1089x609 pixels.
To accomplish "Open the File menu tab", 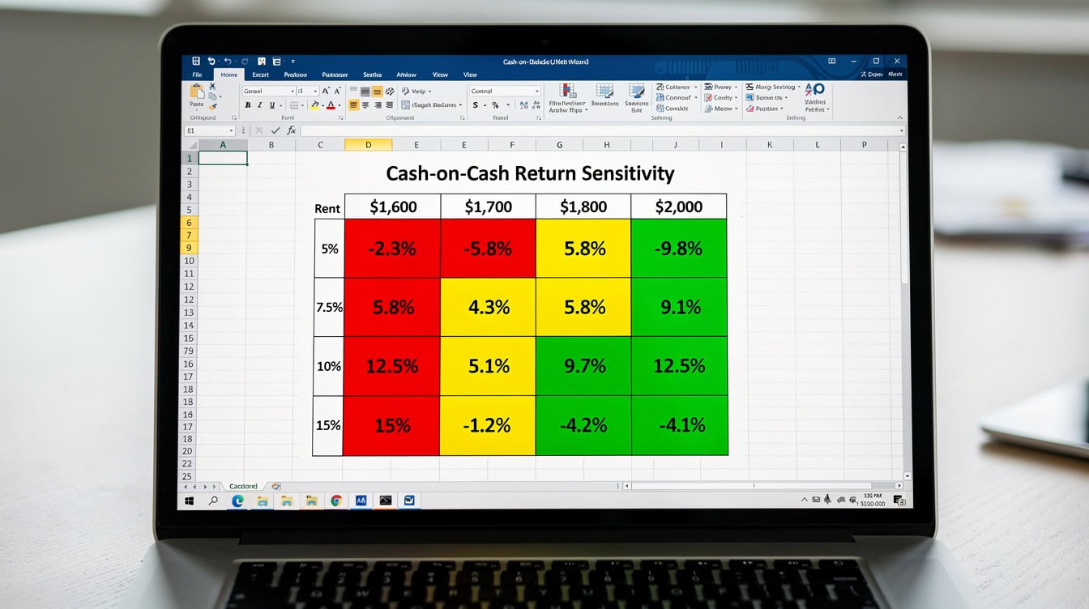I will 197,75.
